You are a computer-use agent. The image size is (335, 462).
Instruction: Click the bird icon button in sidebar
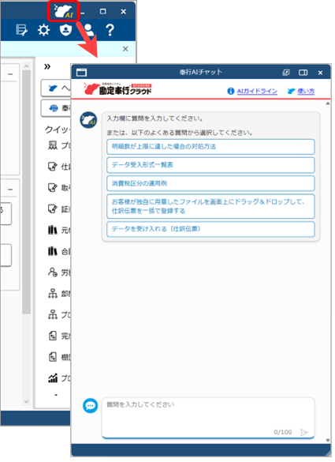56,88
